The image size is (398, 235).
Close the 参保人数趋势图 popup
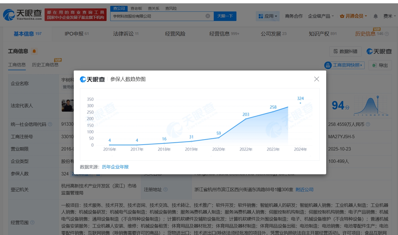click(x=317, y=79)
